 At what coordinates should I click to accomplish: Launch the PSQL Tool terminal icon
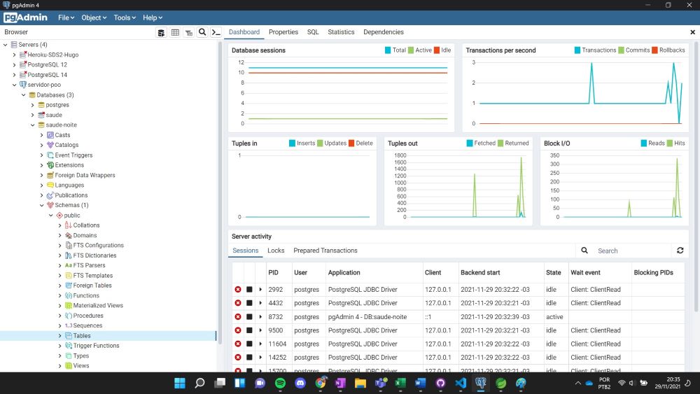point(216,32)
